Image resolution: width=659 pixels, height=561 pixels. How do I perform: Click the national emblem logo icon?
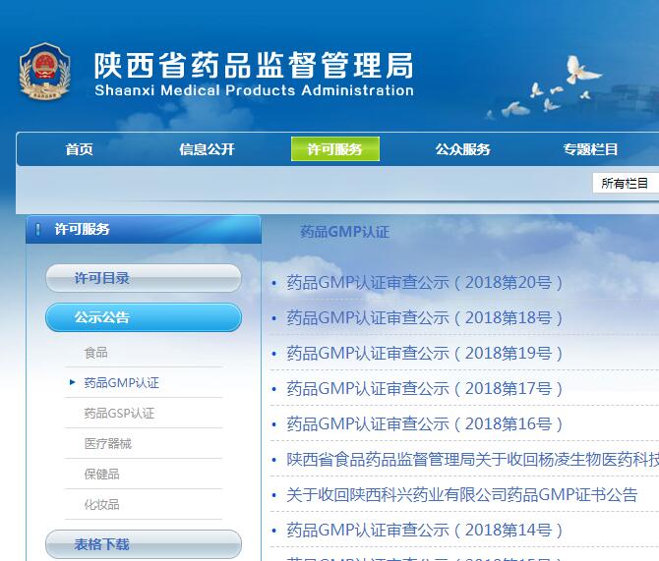(44, 72)
